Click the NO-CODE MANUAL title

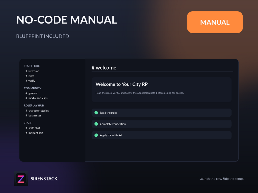(67, 20)
